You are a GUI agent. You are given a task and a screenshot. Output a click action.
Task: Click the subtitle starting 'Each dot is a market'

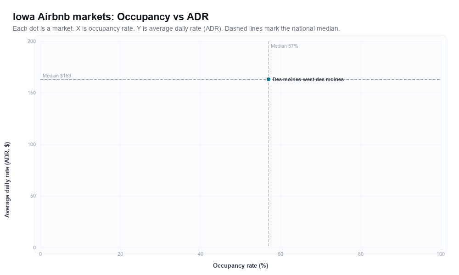(176, 28)
